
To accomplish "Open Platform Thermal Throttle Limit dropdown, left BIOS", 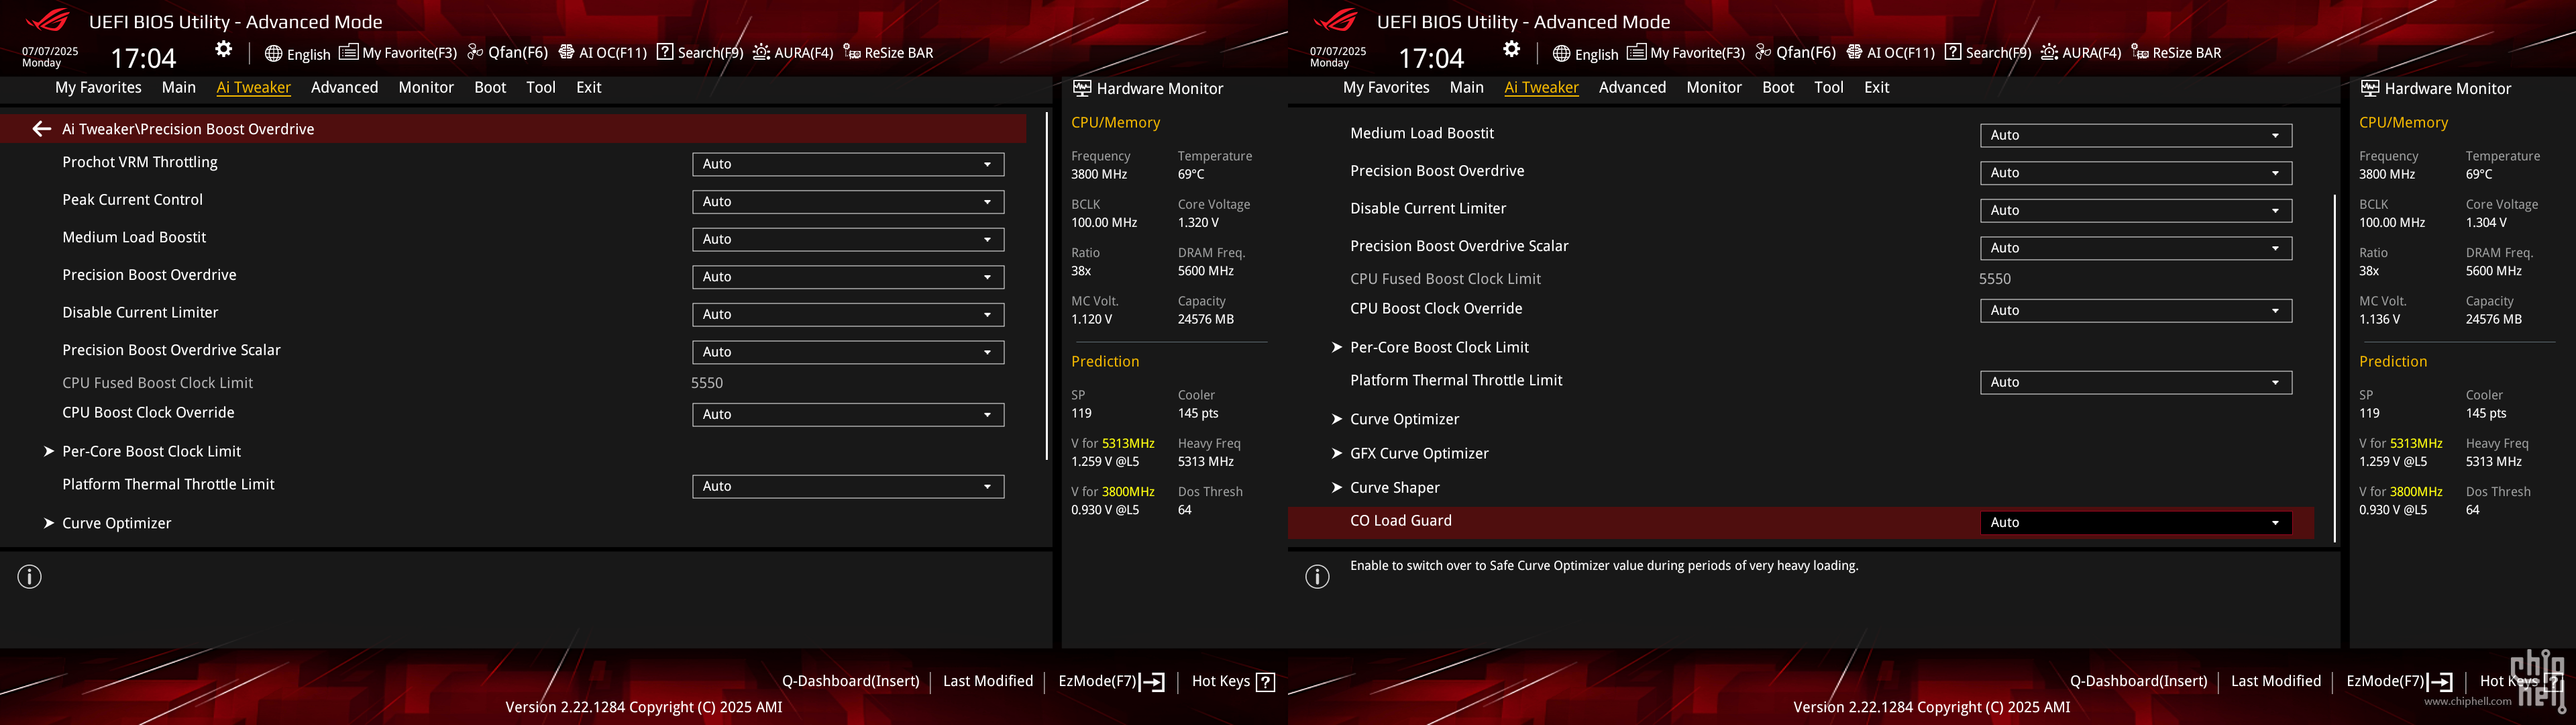I will click(848, 487).
